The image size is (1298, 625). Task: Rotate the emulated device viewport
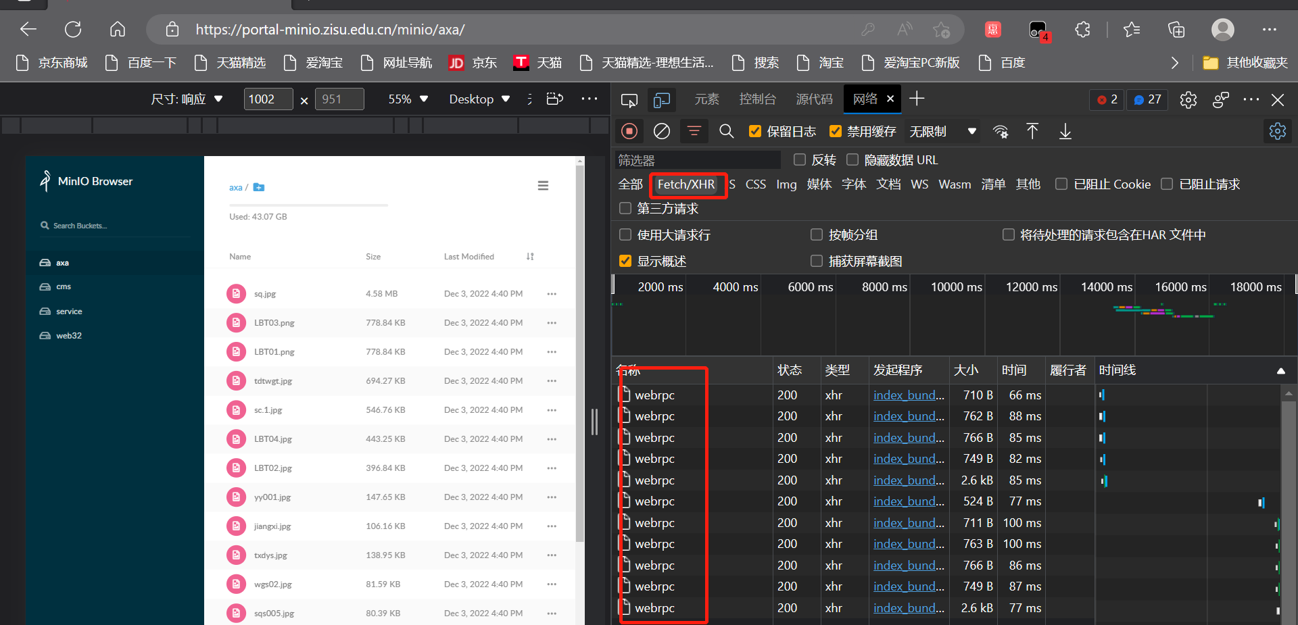tap(554, 99)
